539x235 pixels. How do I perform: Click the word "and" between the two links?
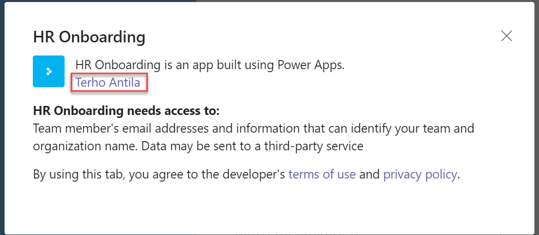click(x=369, y=175)
